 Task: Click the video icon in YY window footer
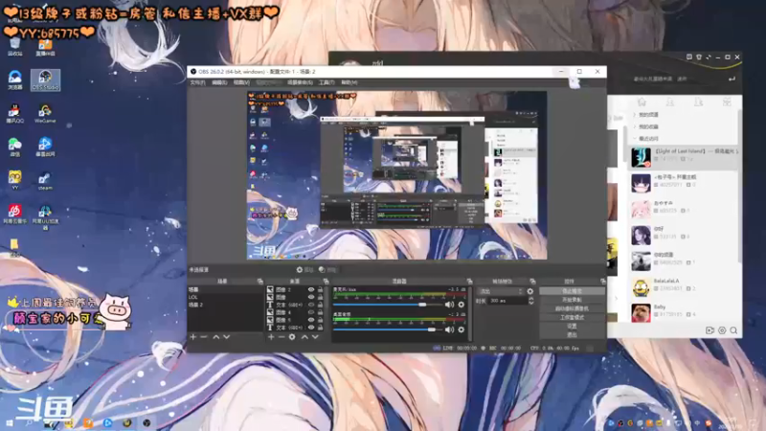710,330
